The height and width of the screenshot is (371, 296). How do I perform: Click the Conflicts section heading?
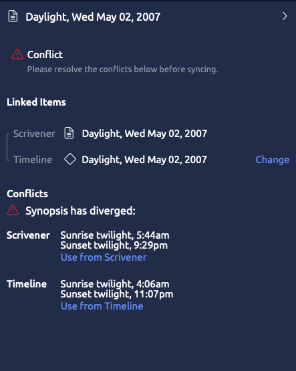click(27, 194)
